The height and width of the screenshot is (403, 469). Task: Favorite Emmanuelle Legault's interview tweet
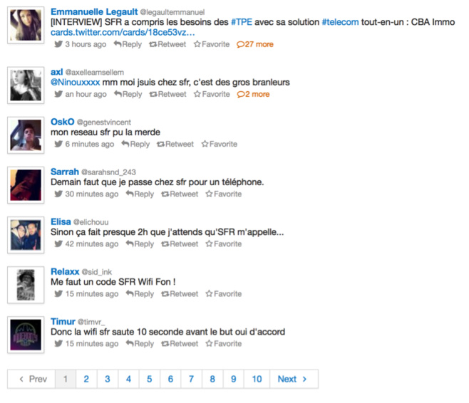[212, 44]
